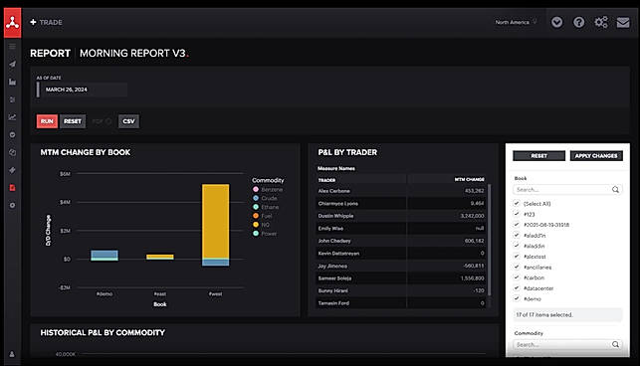Image resolution: width=640 pixels, height=366 pixels.
Task: Click the circular chevron-down icon in header
Action: click(556, 22)
